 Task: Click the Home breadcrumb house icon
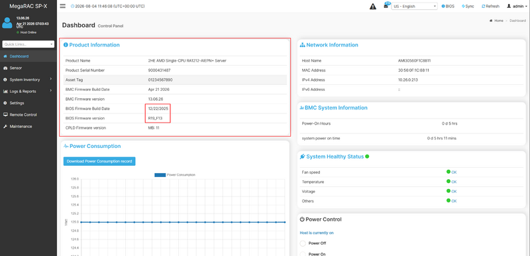click(x=491, y=21)
